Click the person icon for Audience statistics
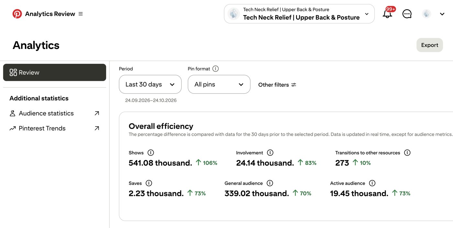Screen dimensions: 453x228 [x=13, y=113]
